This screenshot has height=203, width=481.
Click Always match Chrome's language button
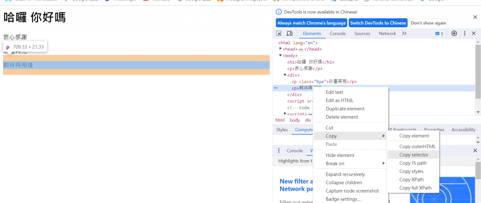311,23
